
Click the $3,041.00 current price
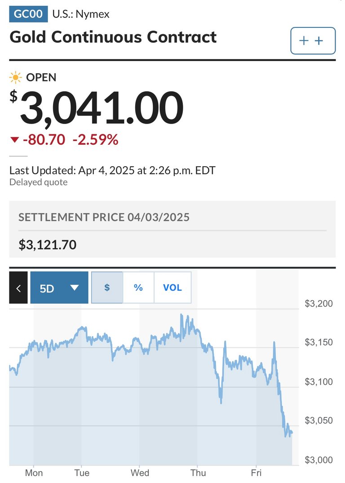tap(97, 108)
